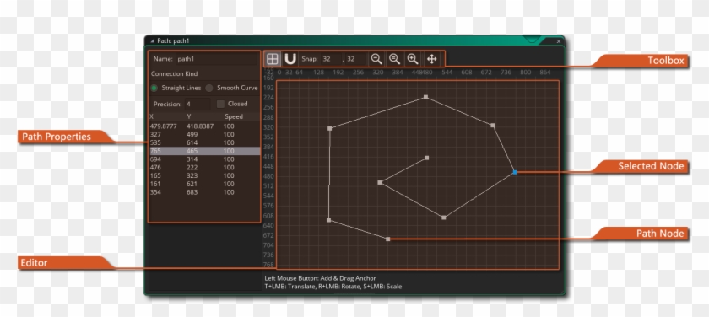Toggle the magnet snap icon
The width and height of the screenshot is (709, 317).
click(290, 59)
